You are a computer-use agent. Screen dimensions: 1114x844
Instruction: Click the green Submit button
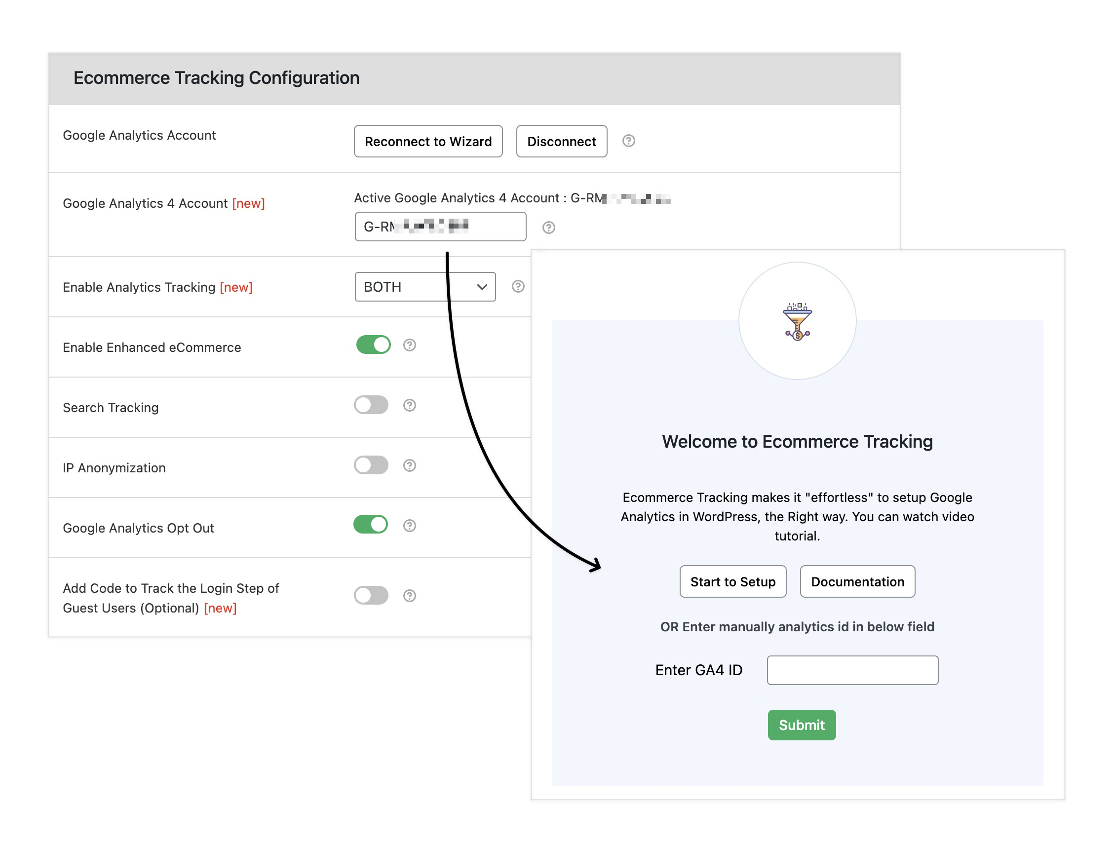[x=802, y=725]
